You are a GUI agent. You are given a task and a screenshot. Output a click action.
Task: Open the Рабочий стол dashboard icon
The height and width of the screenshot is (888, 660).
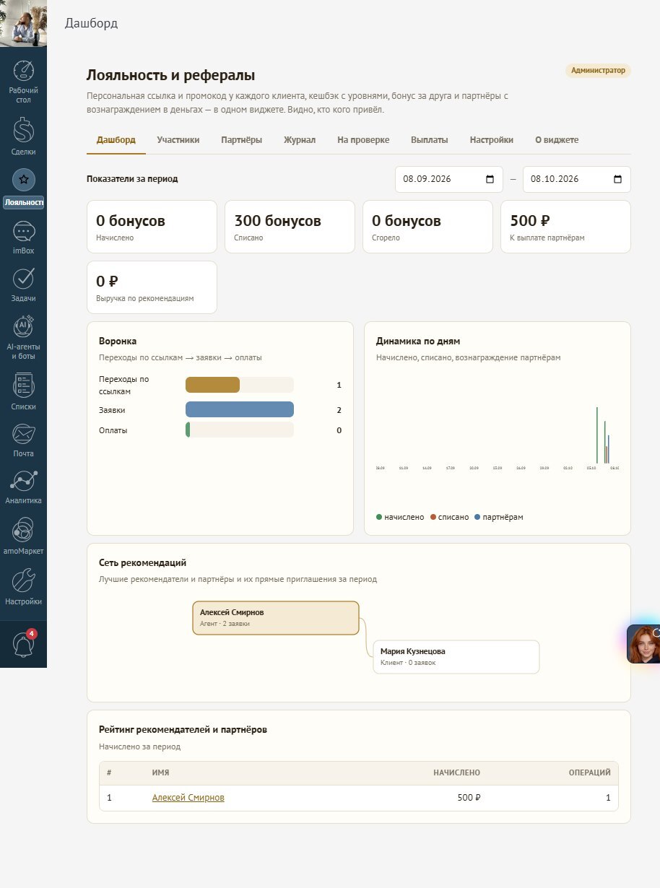(24, 71)
